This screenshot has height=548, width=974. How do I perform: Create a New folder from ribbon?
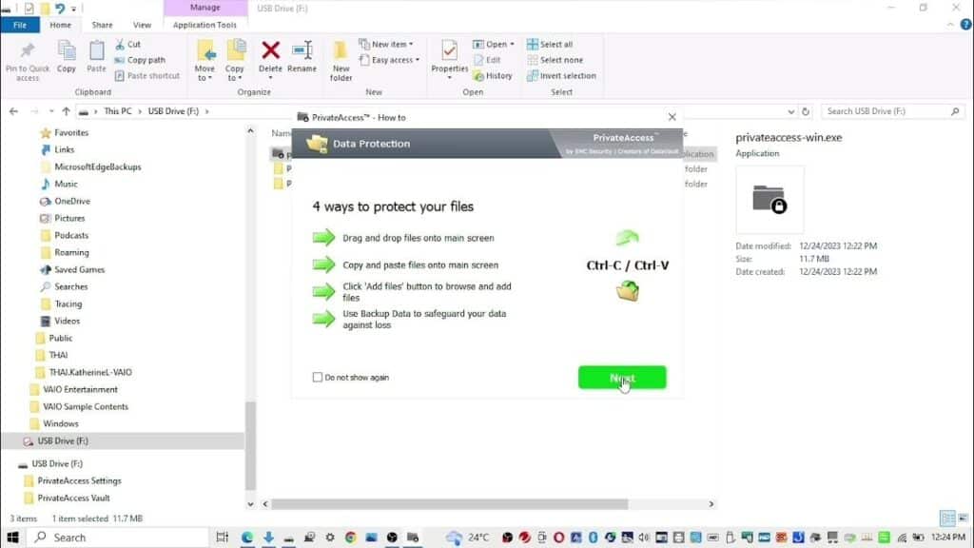pos(341,61)
